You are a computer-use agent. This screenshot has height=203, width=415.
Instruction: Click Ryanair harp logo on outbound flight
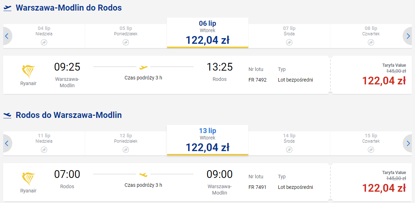coord(28,71)
